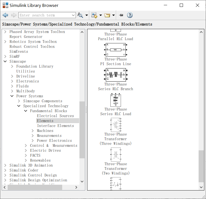Click block pane scroll down arrow
Screen dimensions: 206x199
201,187
